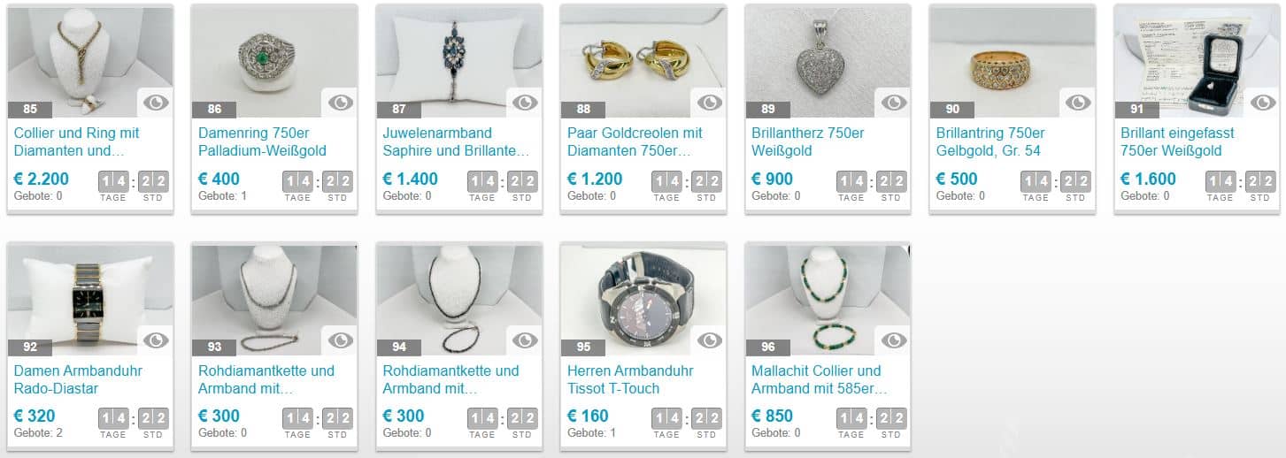Open the Herren Armbanduhr Tissot T-Touch link
The width and height of the screenshot is (1286, 458).
pyautogui.click(x=630, y=379)
